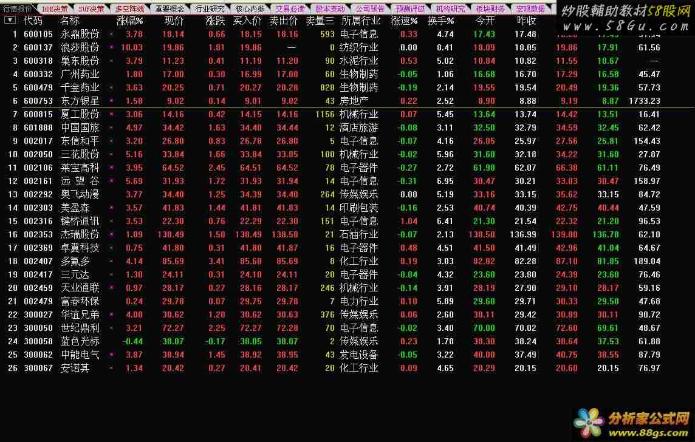Sort by the 卖量三 column header
Viewport: 695px width, 442px height.
pyautogui.click(x=320, y=21)
